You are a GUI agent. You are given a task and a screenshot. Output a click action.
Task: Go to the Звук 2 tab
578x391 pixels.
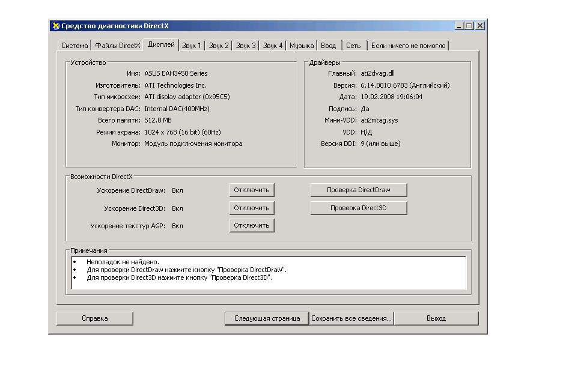point(219,46)
